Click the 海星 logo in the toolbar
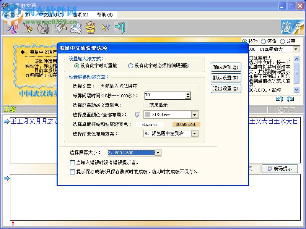This screenshot has height=229, width=306. click(292, 27)
